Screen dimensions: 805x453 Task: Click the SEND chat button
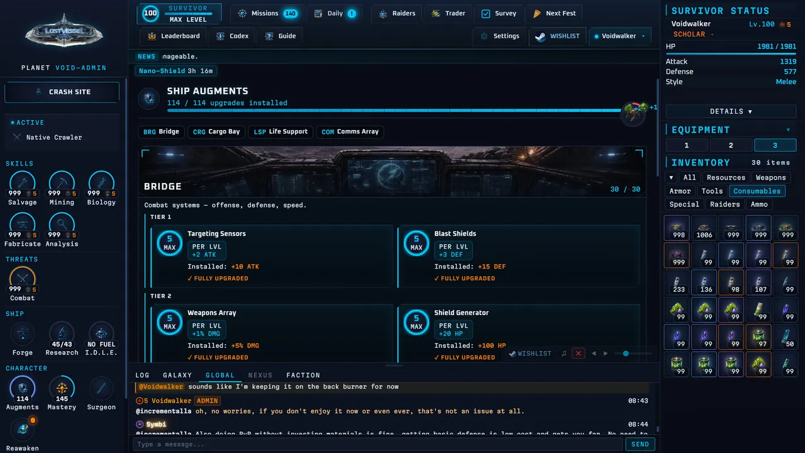[x=640, y=444]
